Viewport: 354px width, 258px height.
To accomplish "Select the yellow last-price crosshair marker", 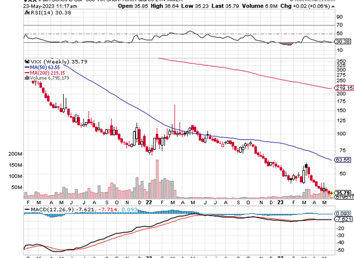I will coord(331,193).
